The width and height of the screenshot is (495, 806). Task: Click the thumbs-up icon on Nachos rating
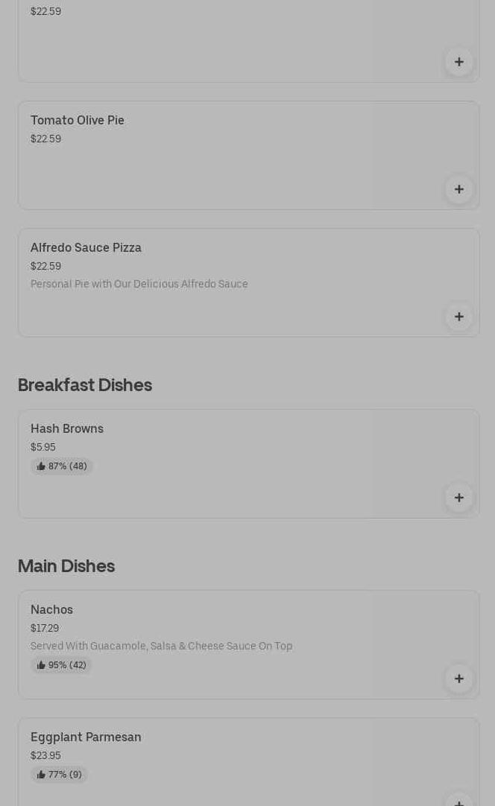pyautogui.click(x=41, y=665)
